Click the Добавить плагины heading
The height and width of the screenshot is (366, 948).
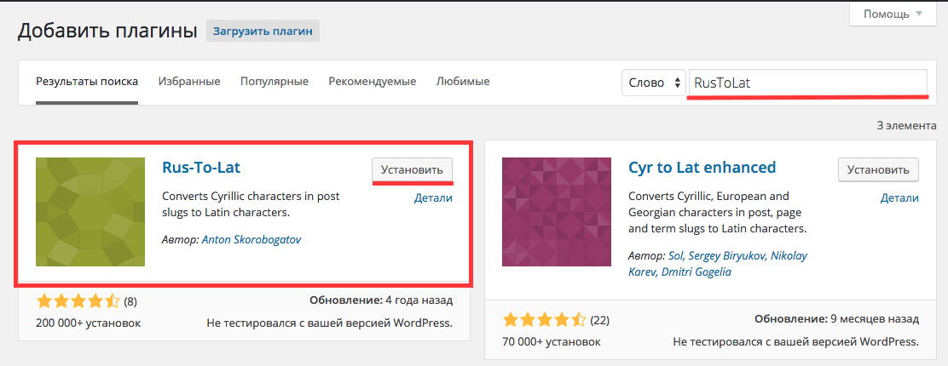pos(107,31)
